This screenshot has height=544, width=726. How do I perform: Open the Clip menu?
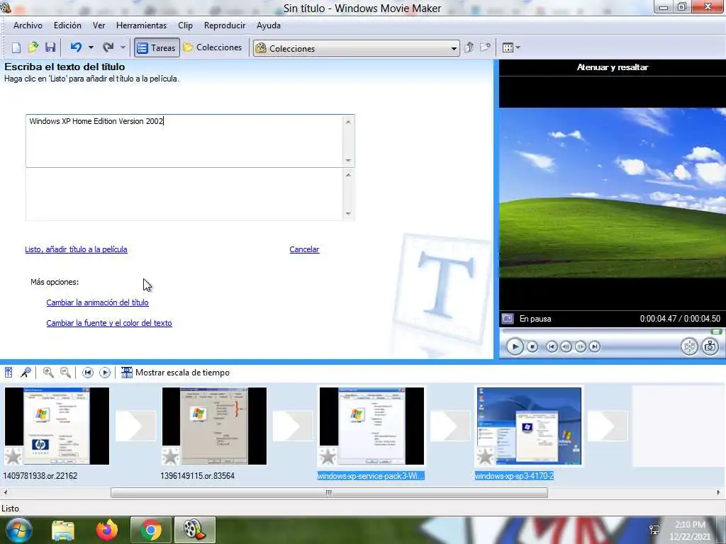[x=185, y=26]
